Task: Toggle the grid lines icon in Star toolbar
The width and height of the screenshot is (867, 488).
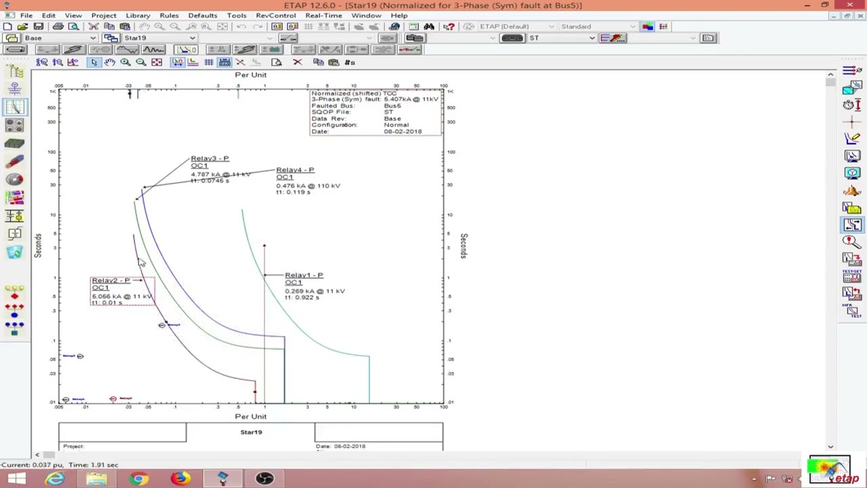Action: point(209,62)
